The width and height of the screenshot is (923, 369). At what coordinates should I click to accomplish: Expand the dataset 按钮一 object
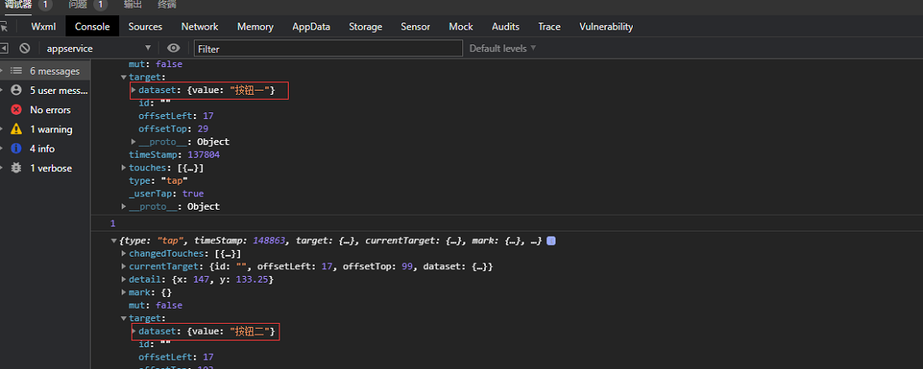pos(133,90)
